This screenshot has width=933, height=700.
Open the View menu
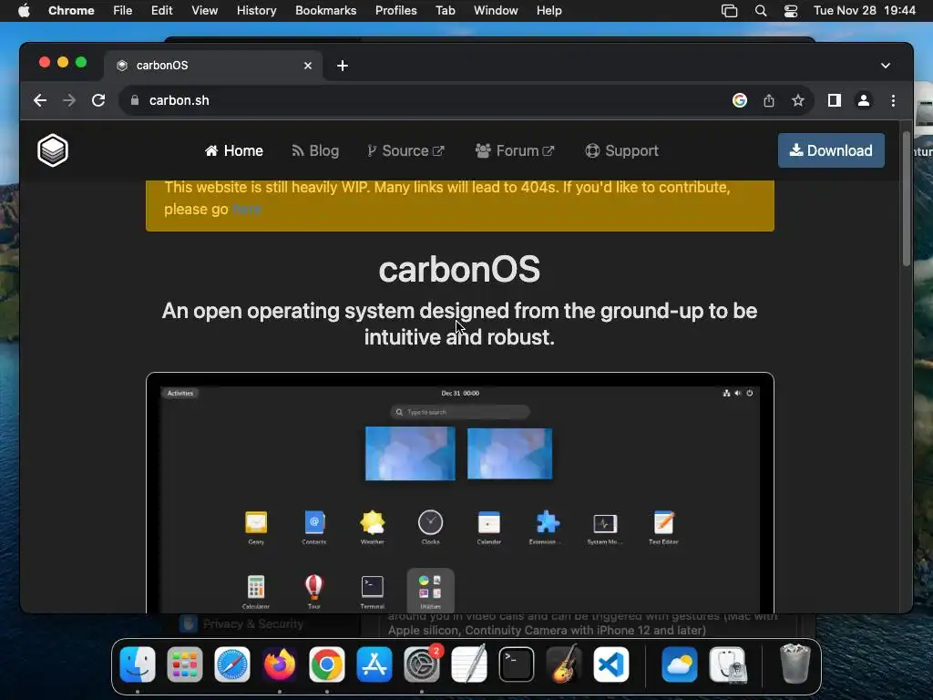coord(205,11)
